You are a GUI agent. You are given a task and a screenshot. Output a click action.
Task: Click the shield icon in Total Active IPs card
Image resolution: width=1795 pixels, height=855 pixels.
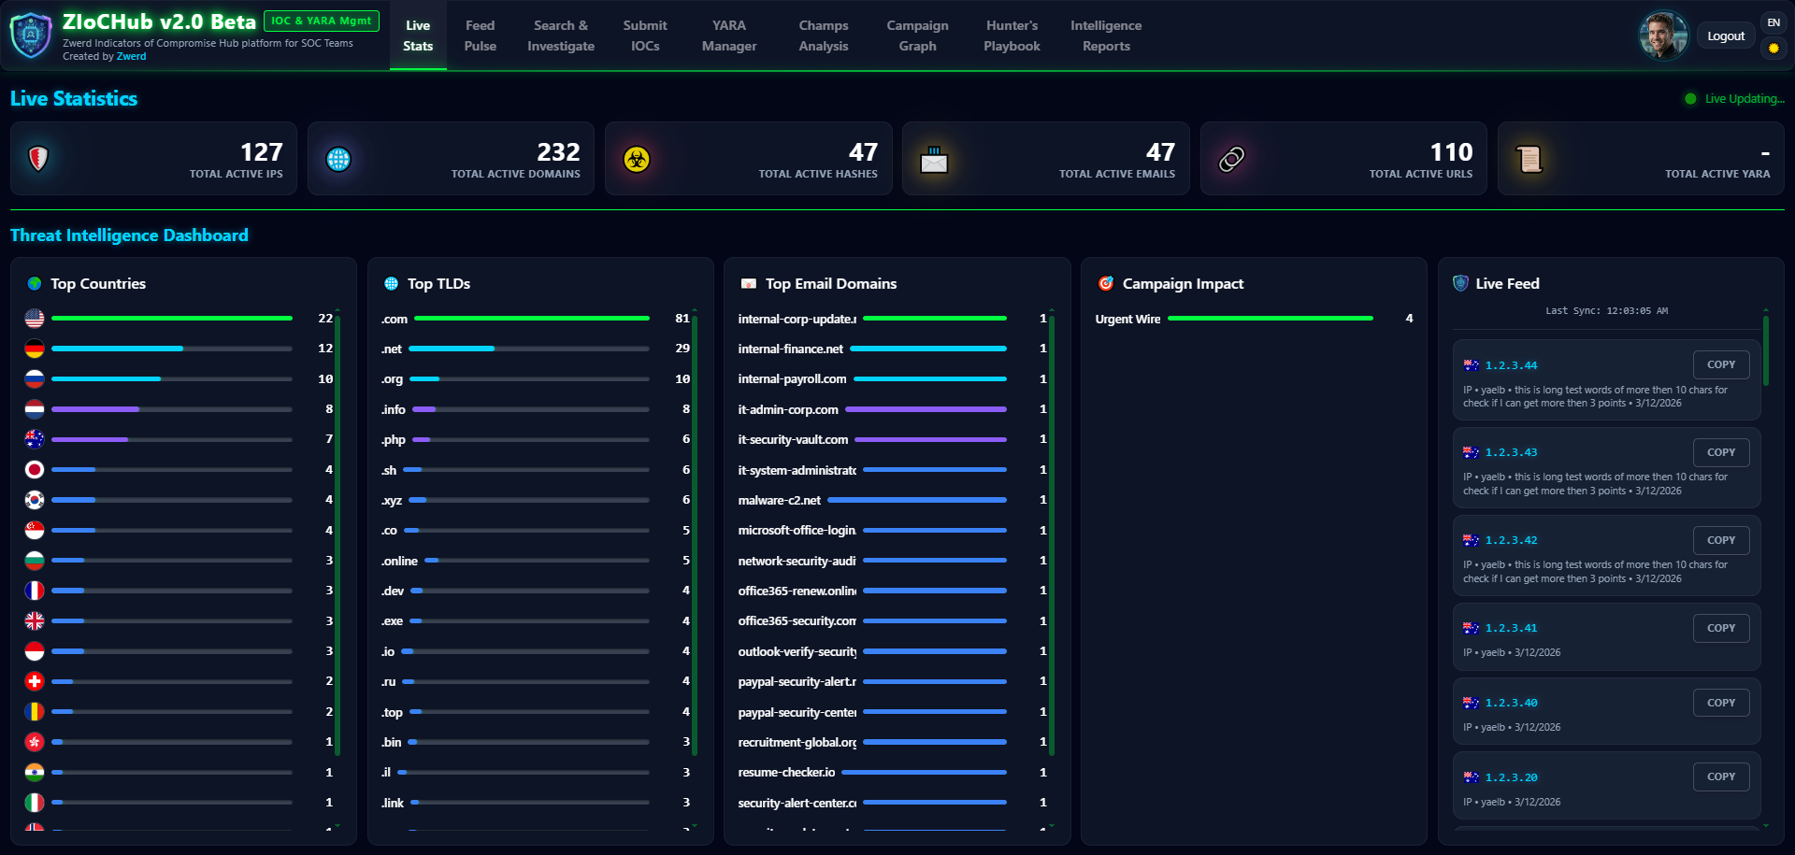(x=38, y=159)
